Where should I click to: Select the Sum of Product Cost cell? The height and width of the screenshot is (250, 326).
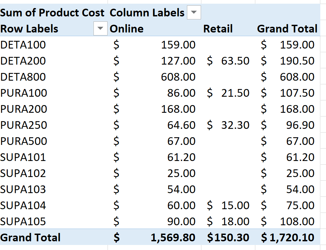point(52,13)
